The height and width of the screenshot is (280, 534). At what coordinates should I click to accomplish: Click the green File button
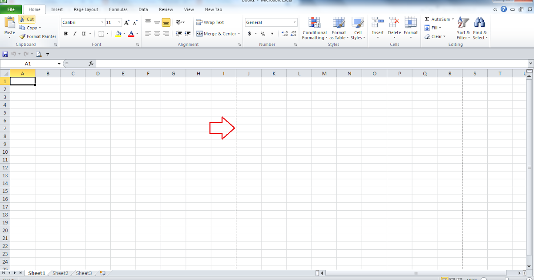(x=11, y=9)
